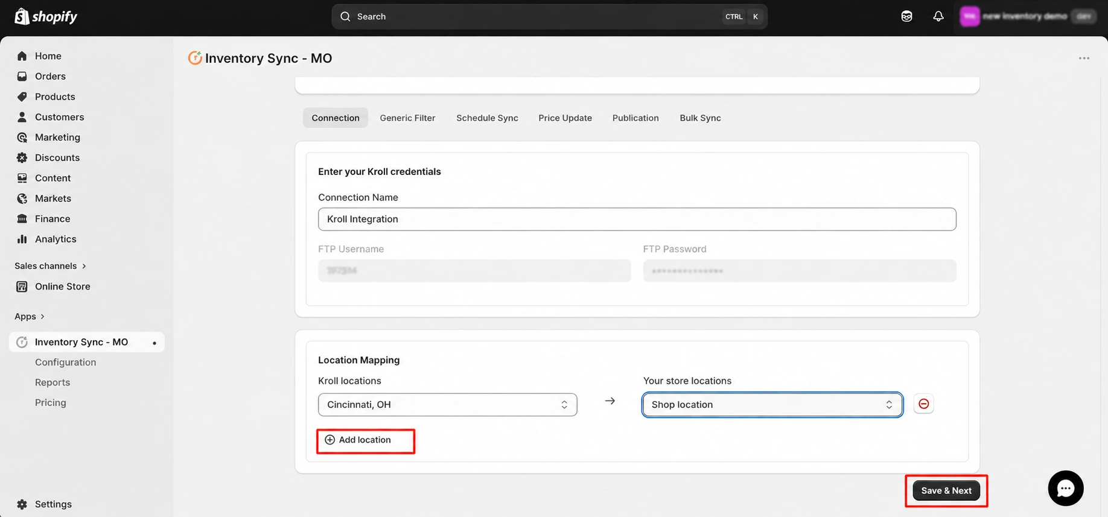Open Shopify Settings
Viewport: 1108px width, 517px height.
click(x=53, y=504)
